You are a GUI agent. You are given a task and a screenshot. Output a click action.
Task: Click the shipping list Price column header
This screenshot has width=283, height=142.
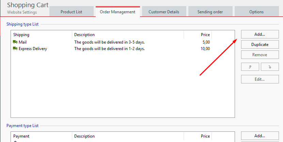pos(198,35)
